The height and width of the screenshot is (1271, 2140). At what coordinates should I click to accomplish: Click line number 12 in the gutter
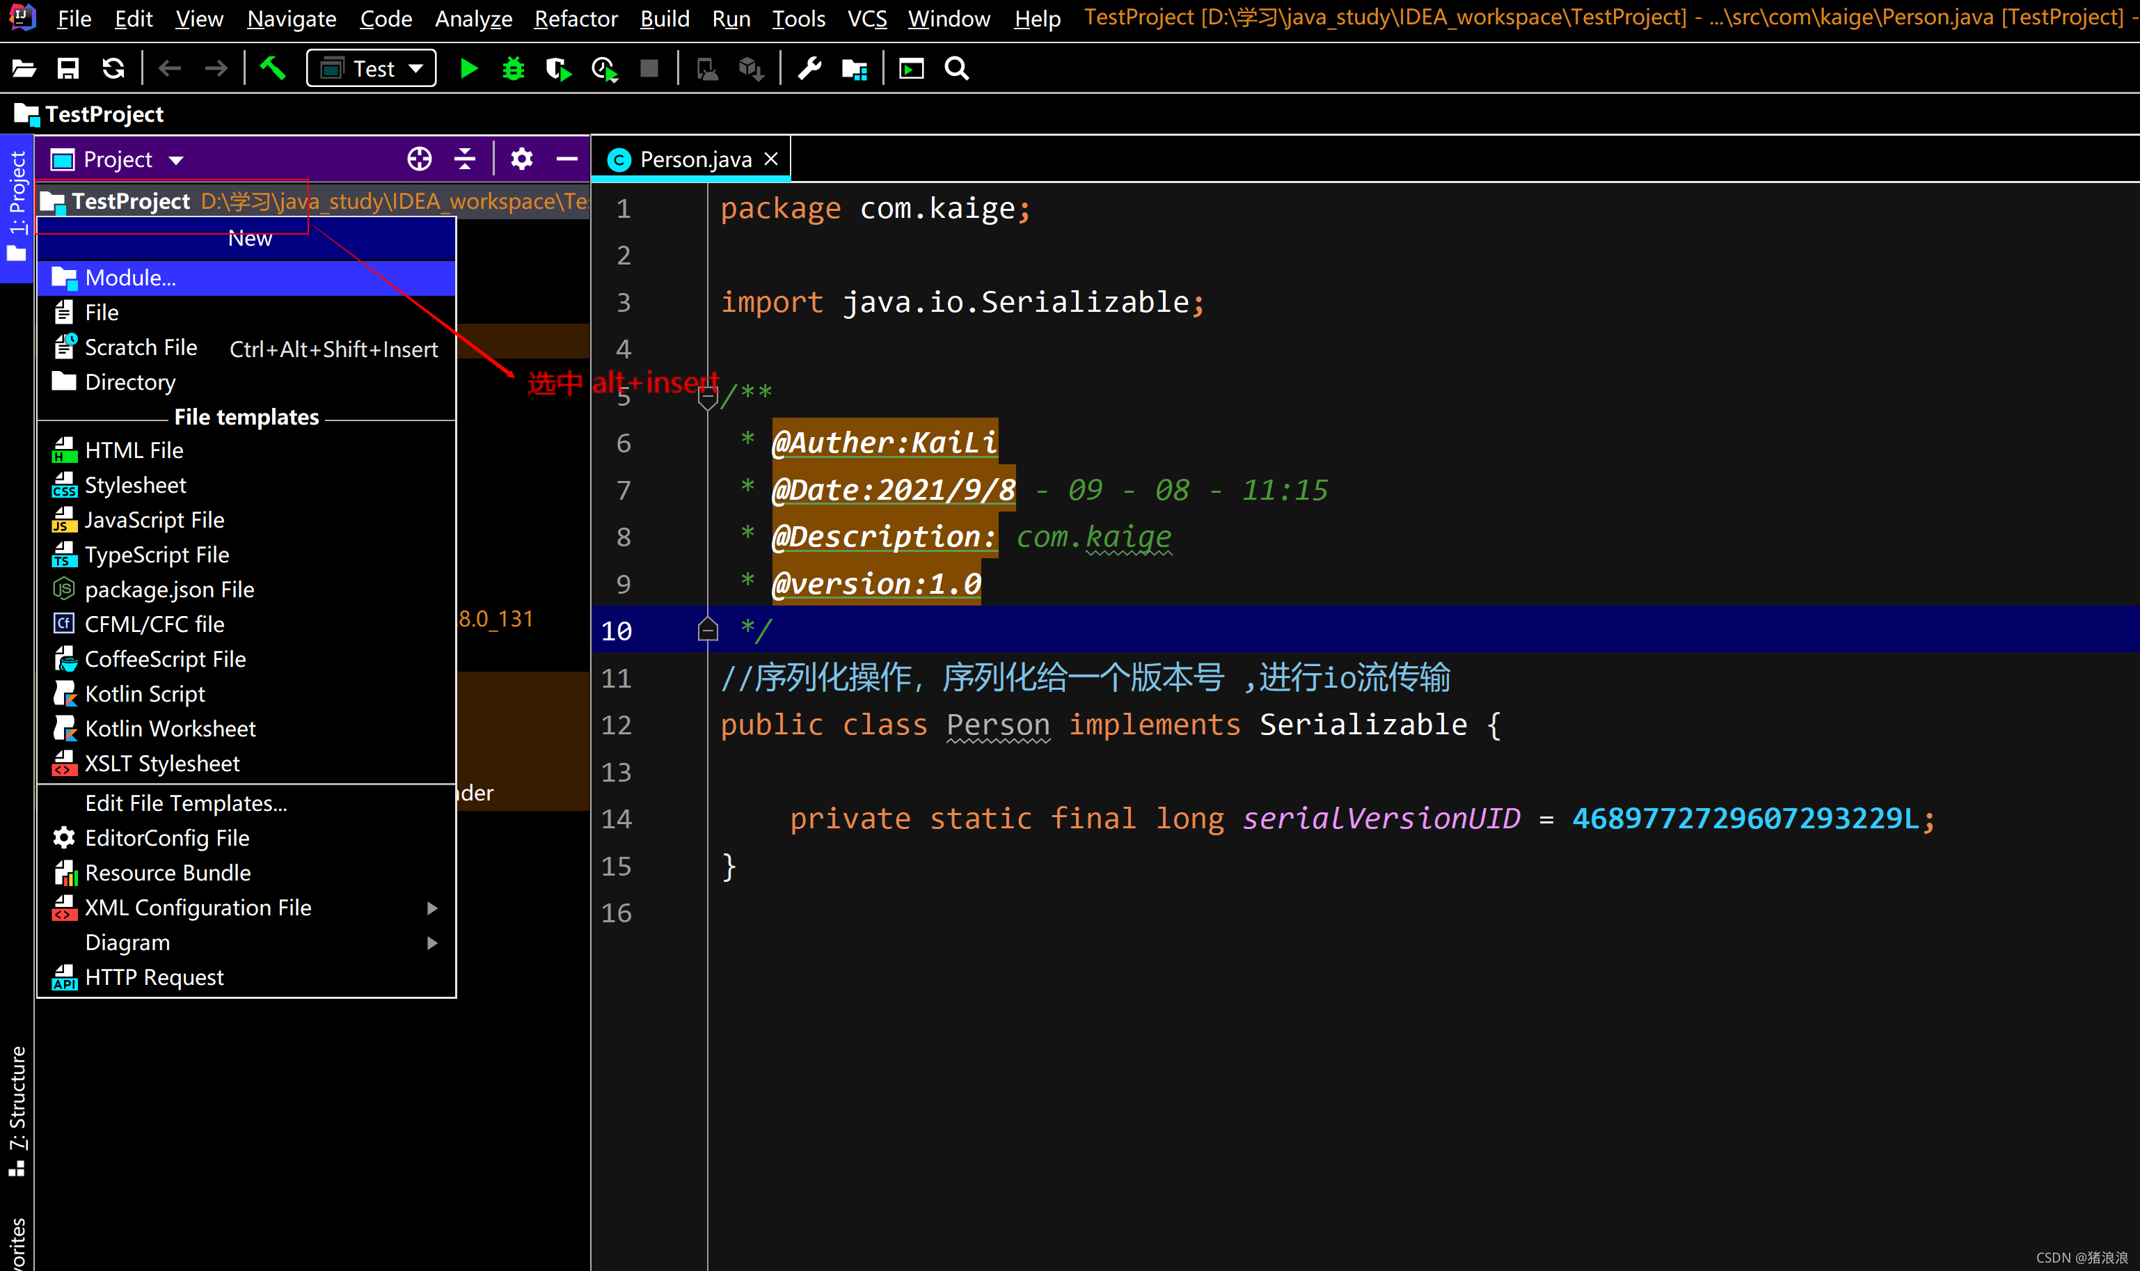(617, 725)
